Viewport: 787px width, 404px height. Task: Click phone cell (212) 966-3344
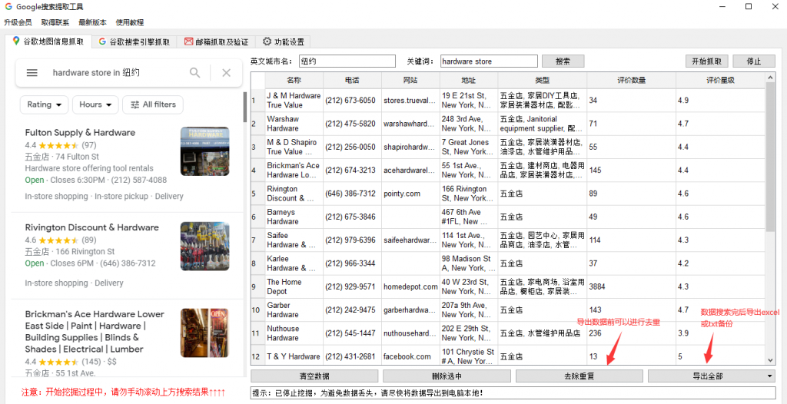click(352, 263)
